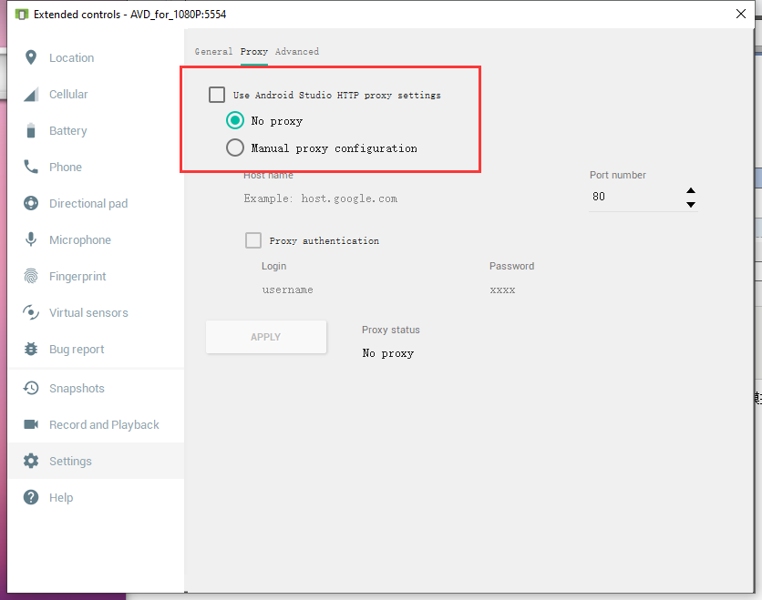Click the Cellular signal icon
Image resolution: width=762 pixels, height=600 pixels.
click(x=31, y=94)
